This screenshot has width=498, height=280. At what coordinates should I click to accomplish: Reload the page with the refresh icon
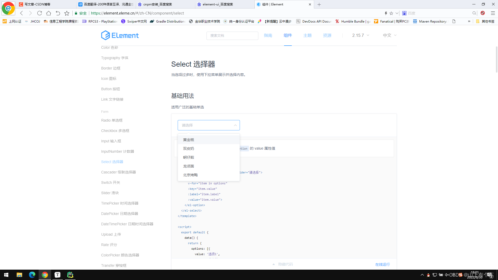pyautogui.click(x=39, y=13)
